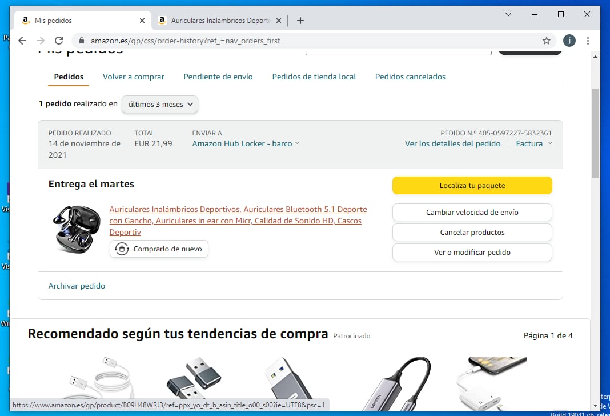Open Pendiente de envío tab
The height and width of the screenshot is (416, 610).
coord(218,77)
